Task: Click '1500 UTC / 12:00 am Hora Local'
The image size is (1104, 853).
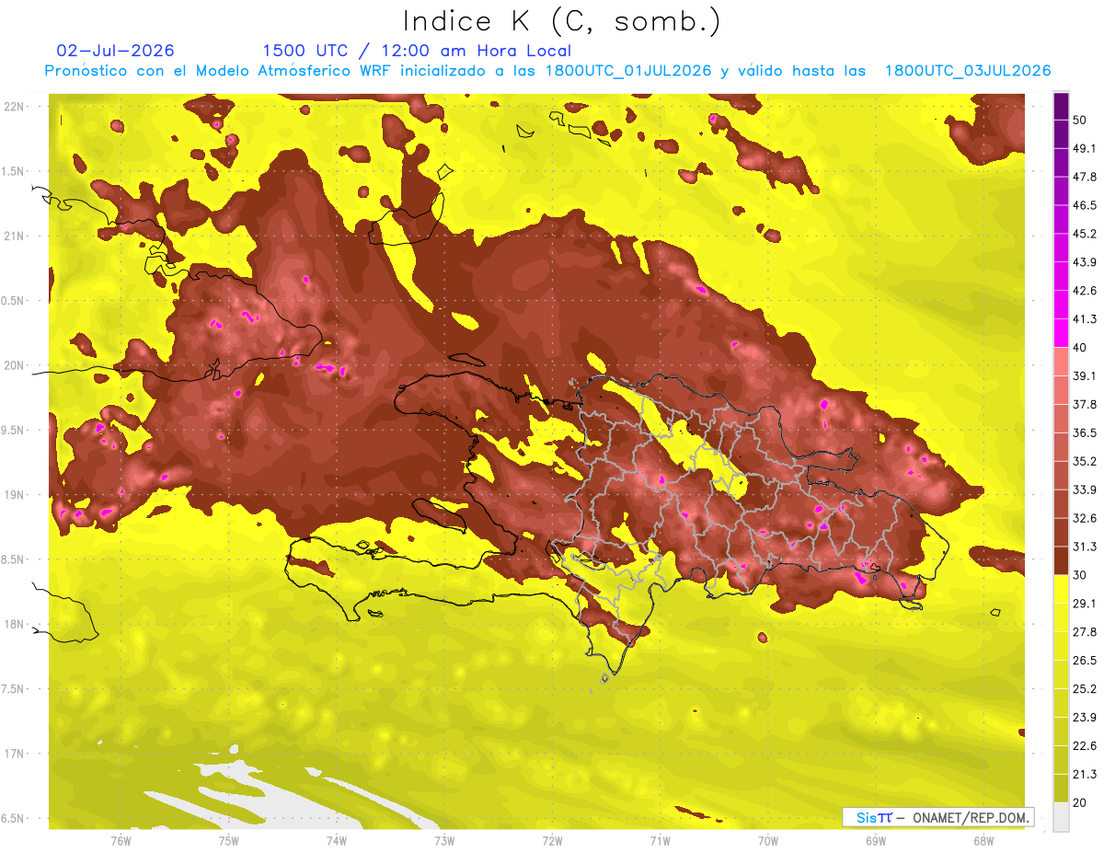Action: [417, 51]
